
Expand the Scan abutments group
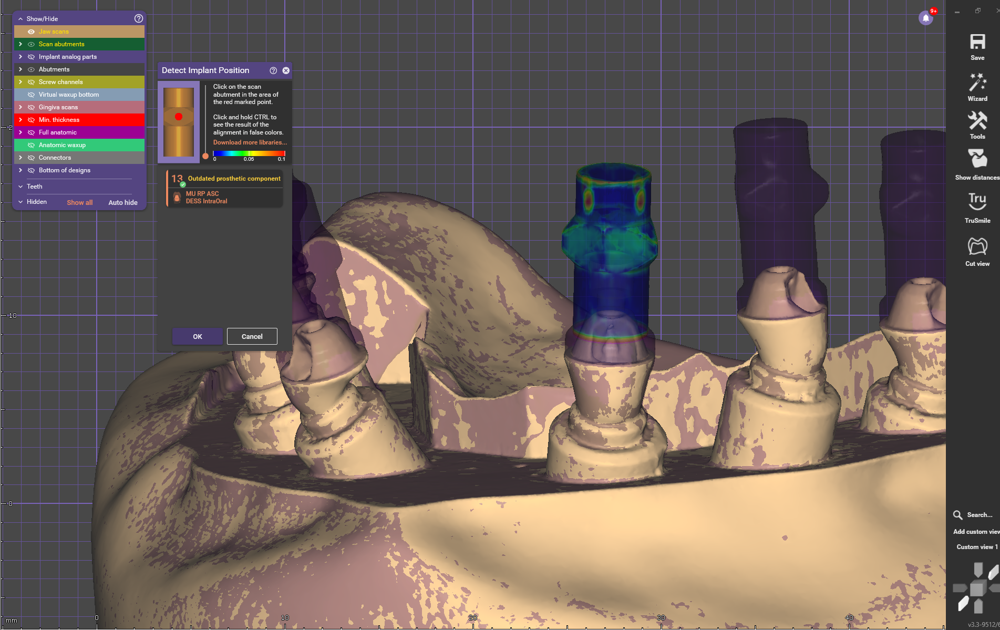pyautogui.click(x=20, y=44)
